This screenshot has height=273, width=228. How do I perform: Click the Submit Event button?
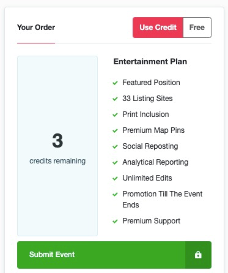(114, 255)
